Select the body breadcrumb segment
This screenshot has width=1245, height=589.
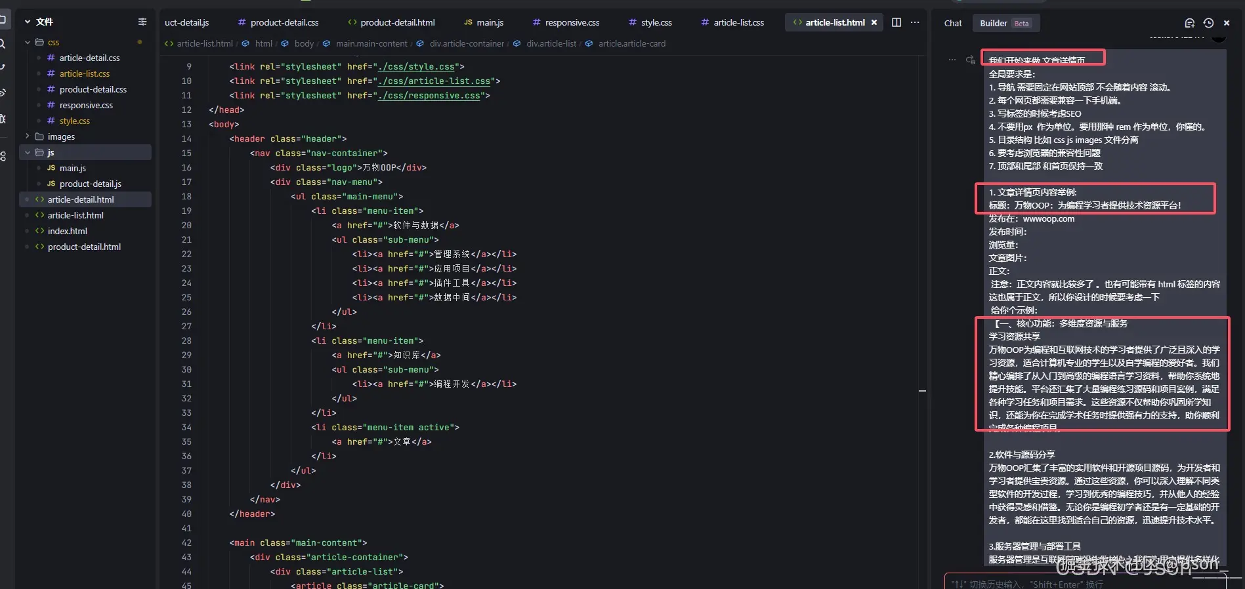[x=304, y=43]
